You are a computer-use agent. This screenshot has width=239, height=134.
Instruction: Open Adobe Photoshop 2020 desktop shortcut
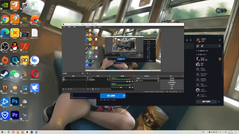[x=15, y=103]
